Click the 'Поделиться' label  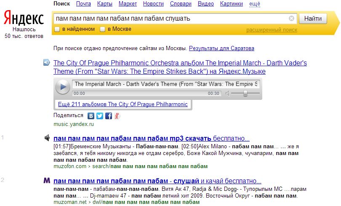(68, 115)
